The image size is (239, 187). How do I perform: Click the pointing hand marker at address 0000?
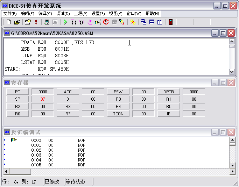14,140
